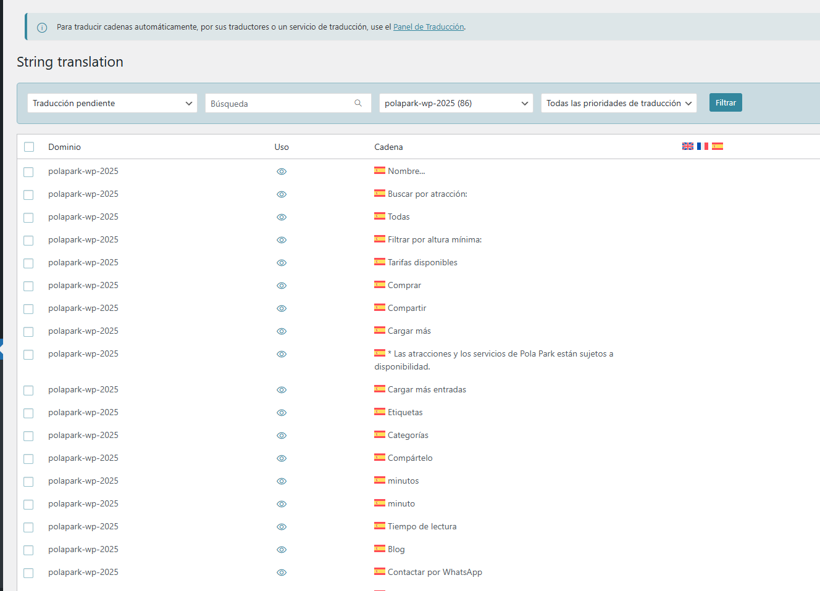Click the Cadena column header

coord(388,147)
